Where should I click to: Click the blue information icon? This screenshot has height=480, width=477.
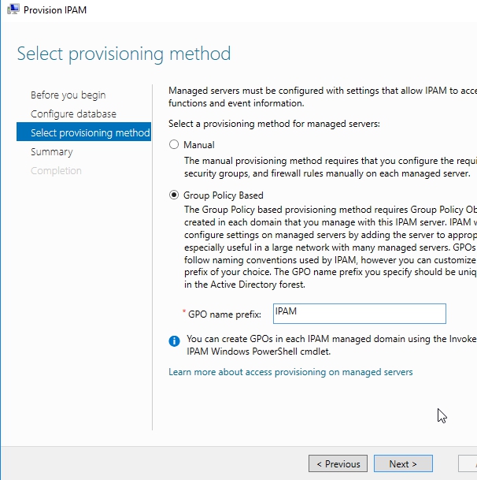175,340
